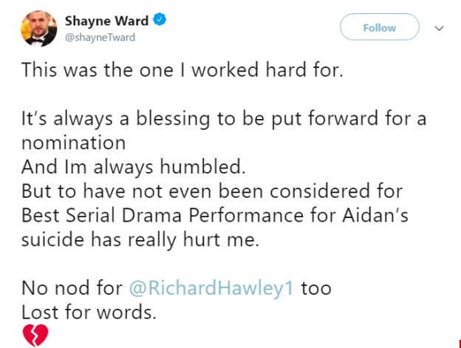Image resolution: width=461 pixels, height=348 pixels.
Task: Click the blue verified badge
Action: (160, 21)
